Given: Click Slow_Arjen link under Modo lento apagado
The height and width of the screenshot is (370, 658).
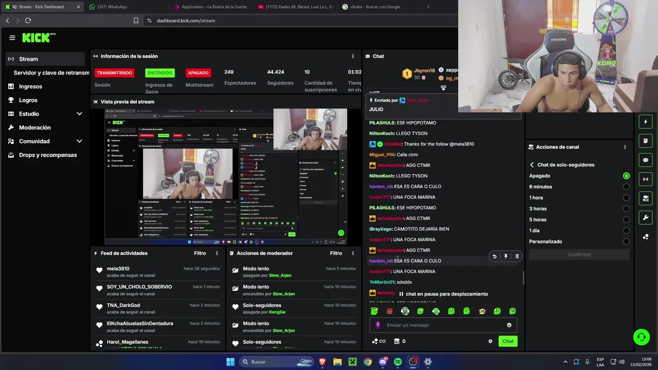Looking at the screenshot, I should pyautogui.click(x=280, y=275).
